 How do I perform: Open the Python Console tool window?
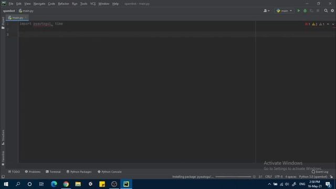(110, 172)
